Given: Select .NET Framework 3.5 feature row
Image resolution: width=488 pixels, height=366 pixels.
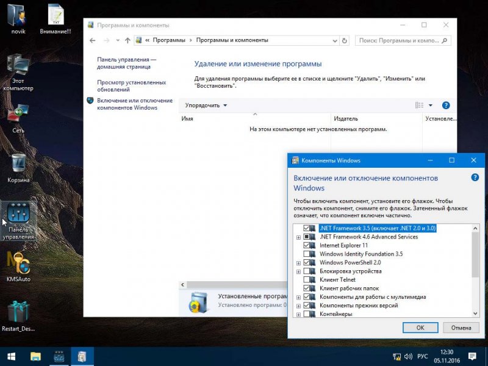Looking at the screenshot, I should tap(378, 228).
